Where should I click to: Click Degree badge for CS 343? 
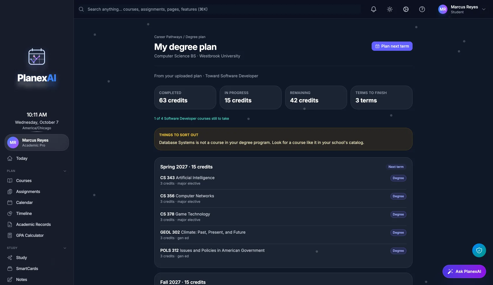click(x=398, y=178)
